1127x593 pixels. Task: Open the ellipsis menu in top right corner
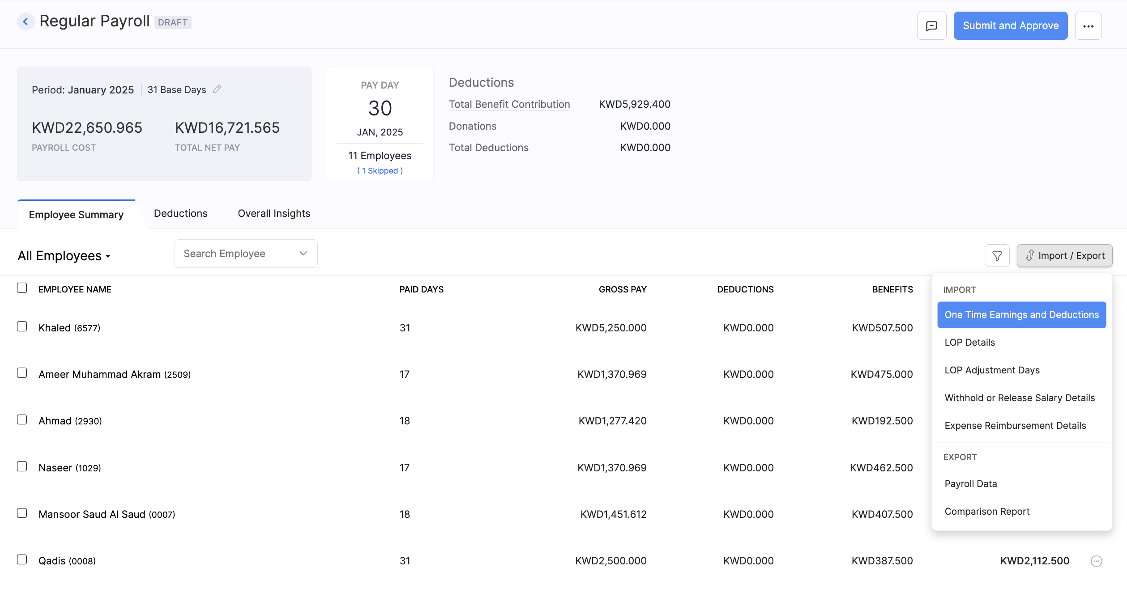coord(1089,25)
